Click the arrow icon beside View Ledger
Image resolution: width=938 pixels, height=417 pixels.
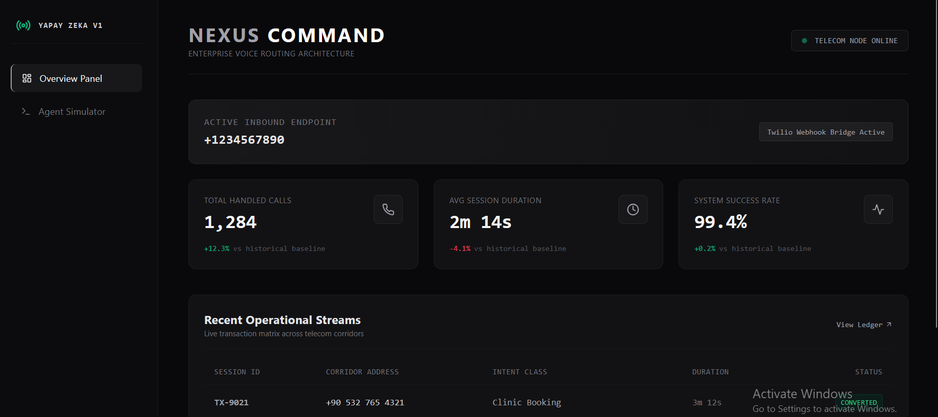889,325
